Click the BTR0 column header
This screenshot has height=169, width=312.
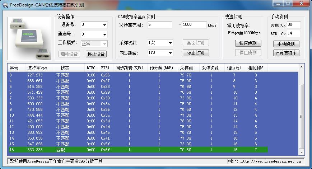tap(92, 68)
